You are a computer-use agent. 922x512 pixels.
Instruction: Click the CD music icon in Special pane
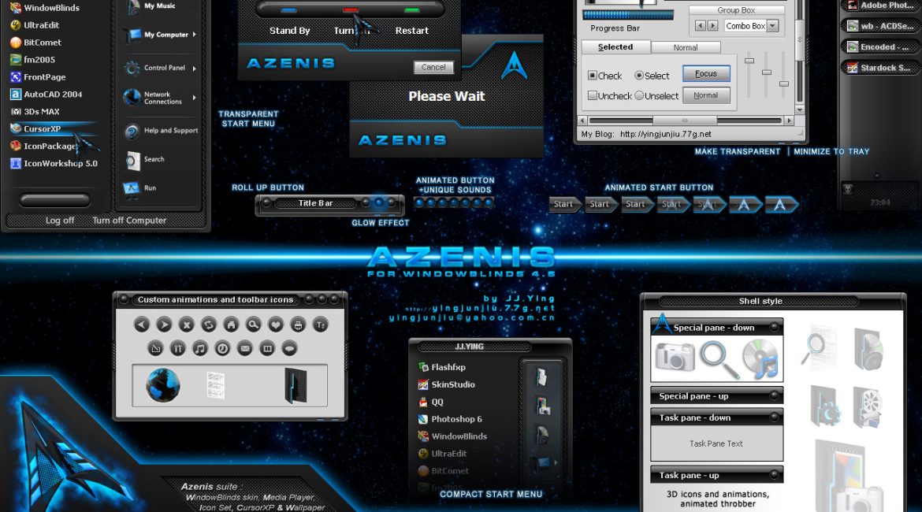(760, 358)
